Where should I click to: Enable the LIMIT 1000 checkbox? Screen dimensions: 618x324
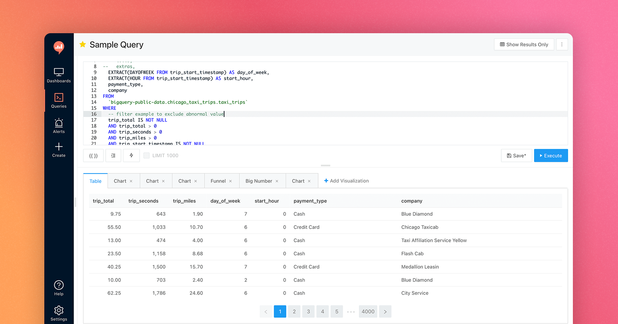pyautogui.click(x=147, y=155)
